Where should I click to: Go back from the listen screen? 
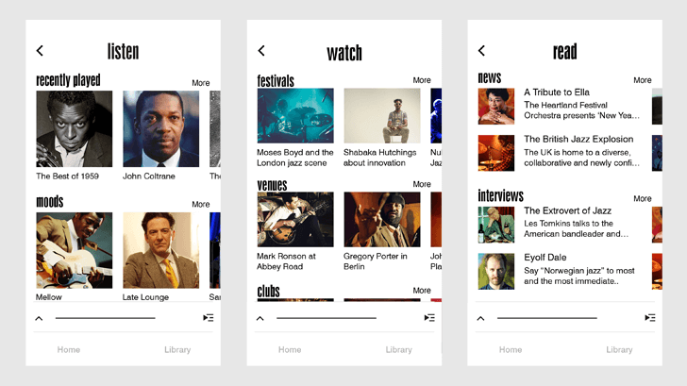point(40,51)
